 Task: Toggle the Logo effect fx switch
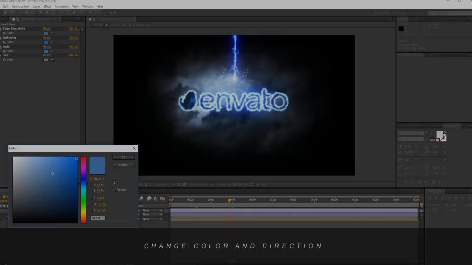[x=1, y=47]
